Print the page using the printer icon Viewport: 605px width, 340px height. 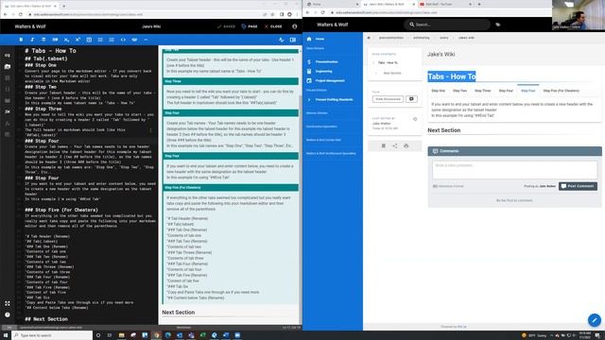click(x=406, y=145)
